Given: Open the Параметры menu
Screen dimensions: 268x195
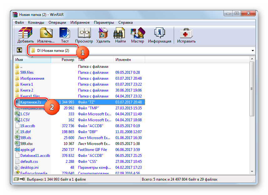Looking at the screenshot, I should tap(104, 22).
